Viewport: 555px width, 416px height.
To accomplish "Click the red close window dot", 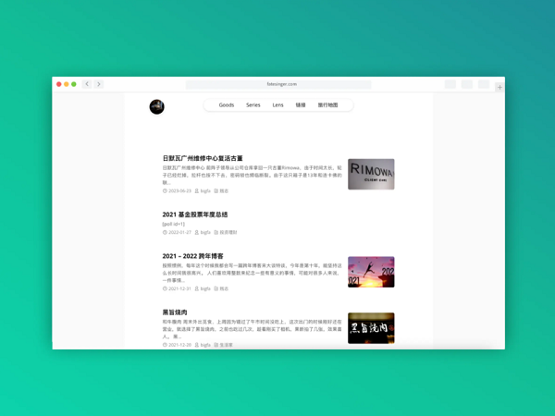I will [x=59, y=84].
